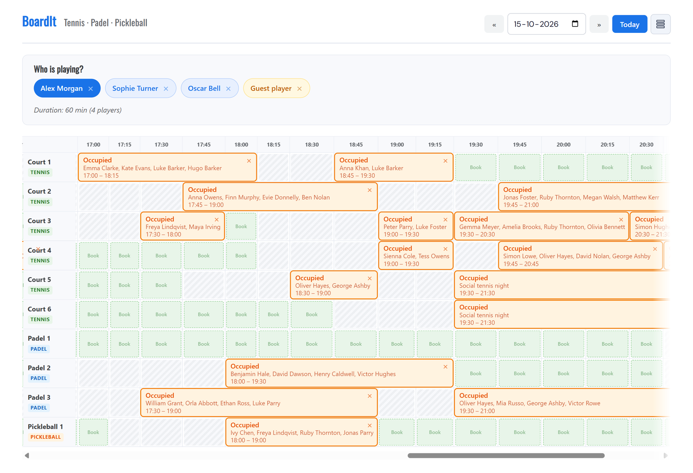Screen dimensions: 693x473
Task: Cancel Anna Khan, Luke Barker booking
Action: pos(445,161)
